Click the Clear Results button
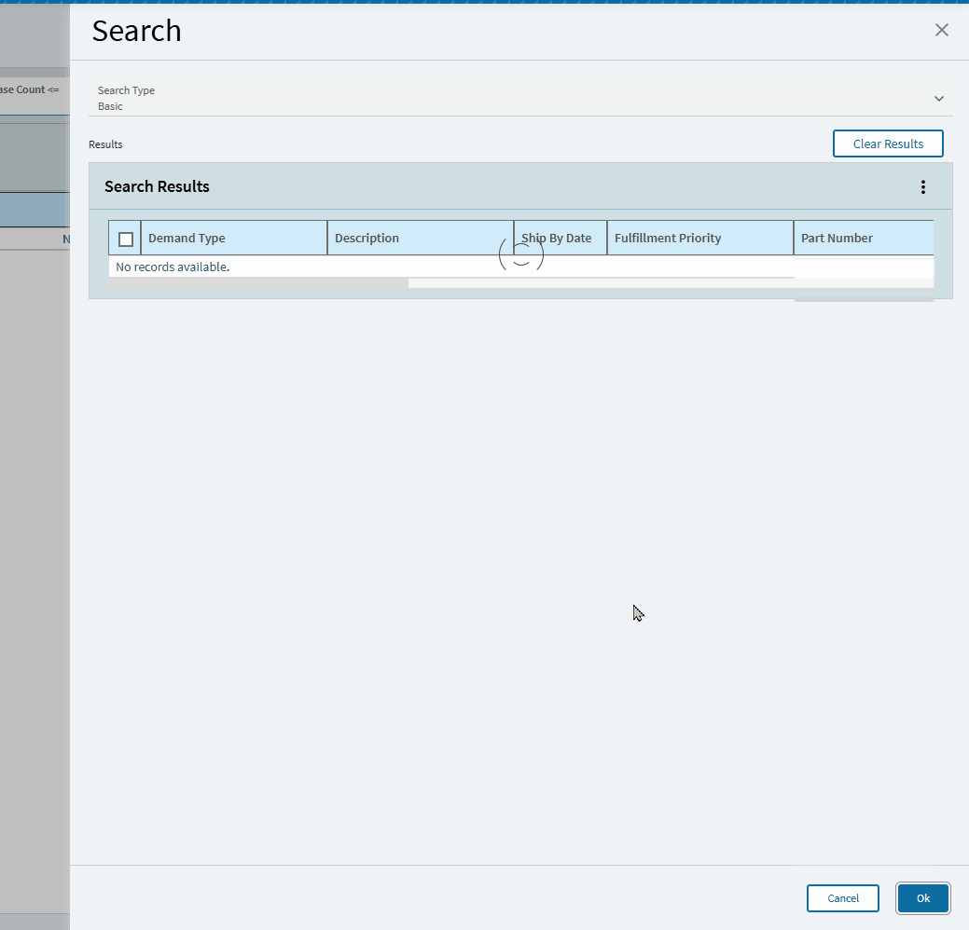Image resolution: width=969 pixels, height=930 pixels. 888,144
